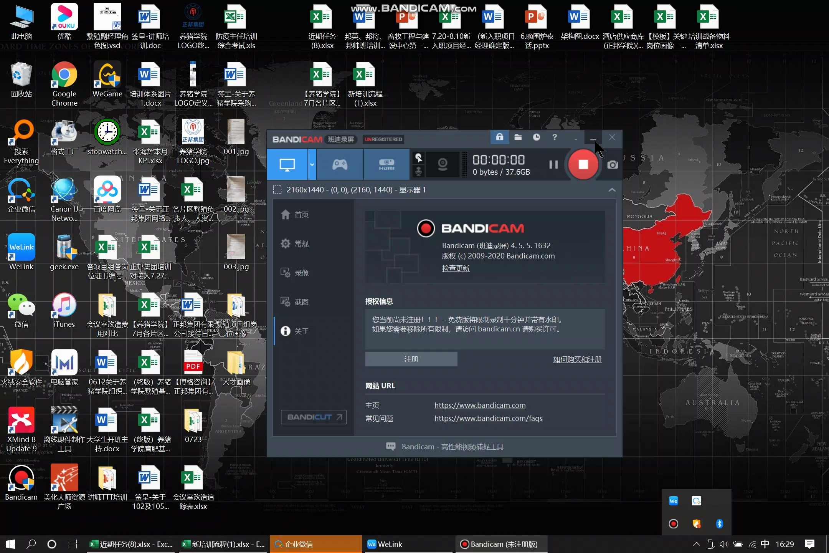The height and width of the screenshot is (553, 829).
Task: Open taskbar search magnifier
Action: (x=31, y=544)
